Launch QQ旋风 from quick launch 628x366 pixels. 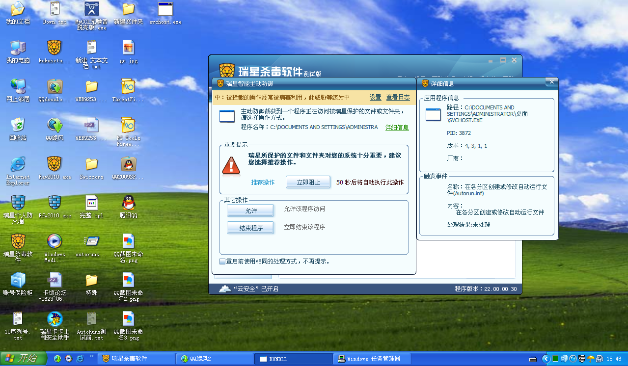tap(57, 359)
